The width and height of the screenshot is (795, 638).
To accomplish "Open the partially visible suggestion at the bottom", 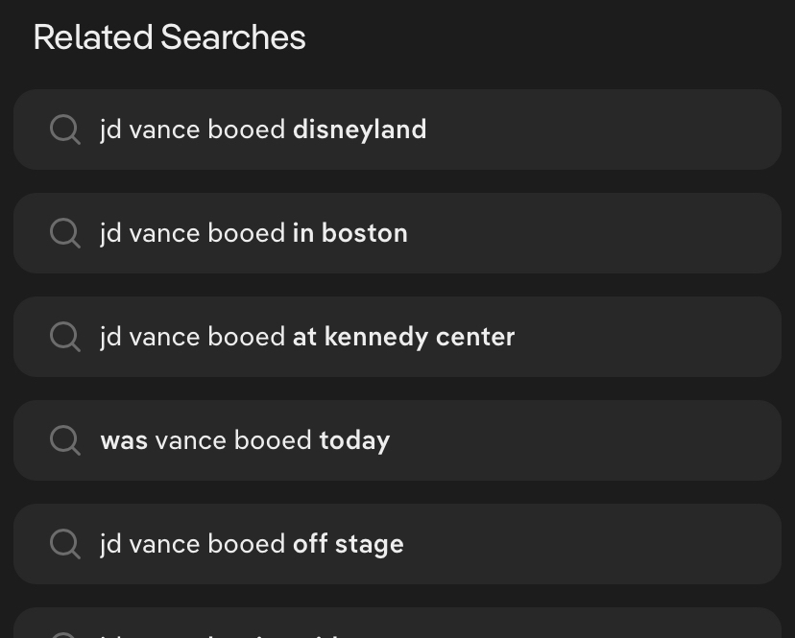I will tap(397, 626).
